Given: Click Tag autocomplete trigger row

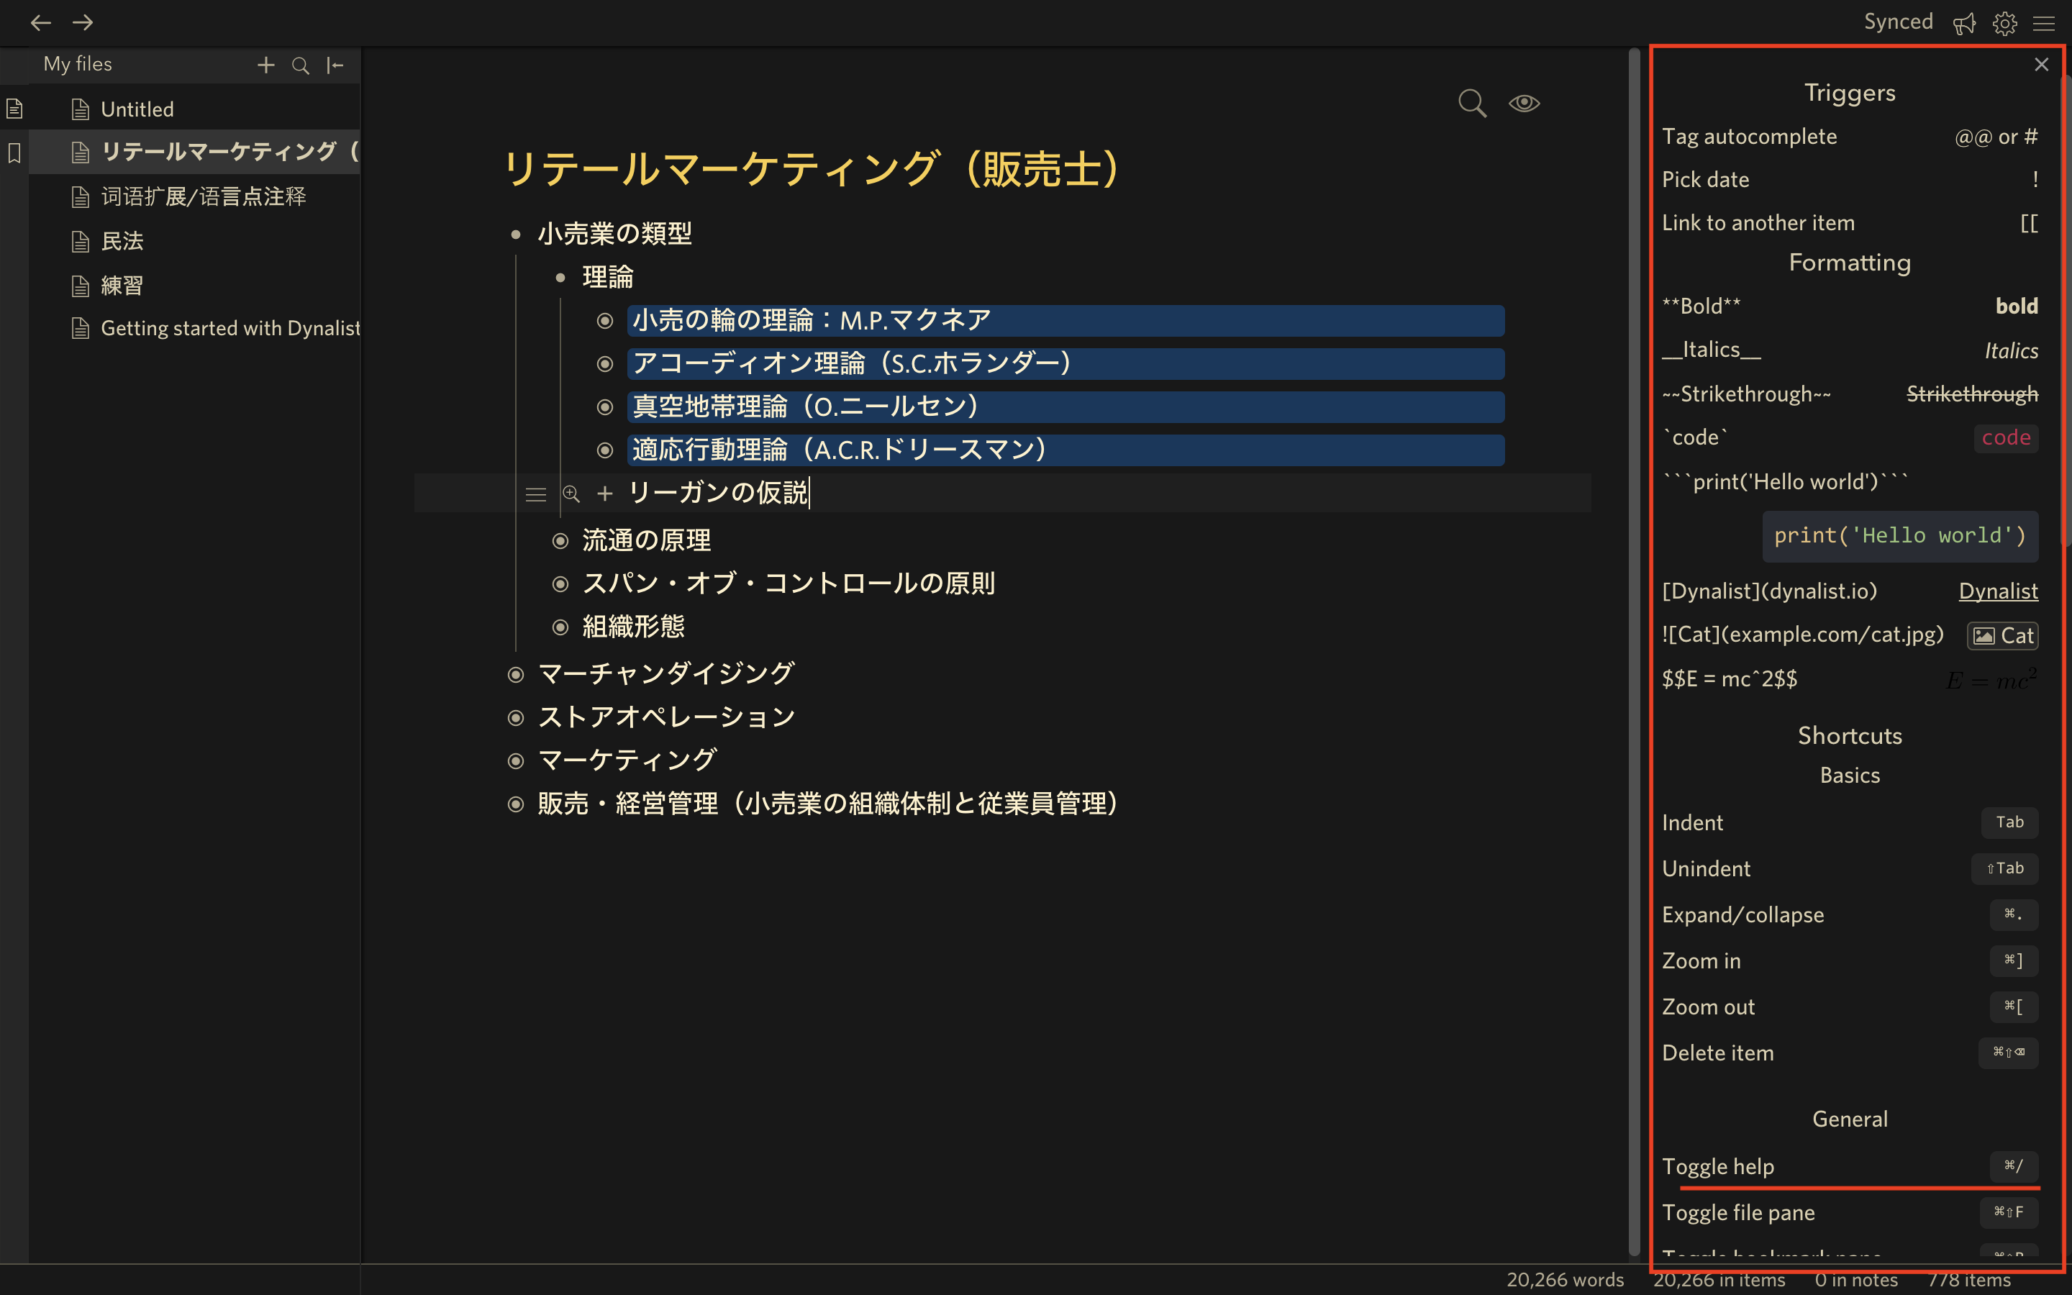Looking at the screenshot, I should pyautogui.click(x=1850, y=136).
